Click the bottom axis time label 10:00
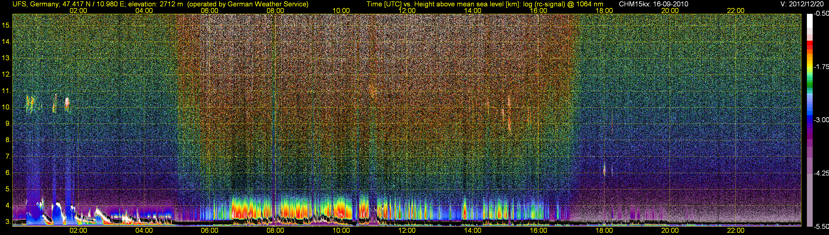Screen dimensions: 829x235 pyautogui.click(x=341, y=231)
